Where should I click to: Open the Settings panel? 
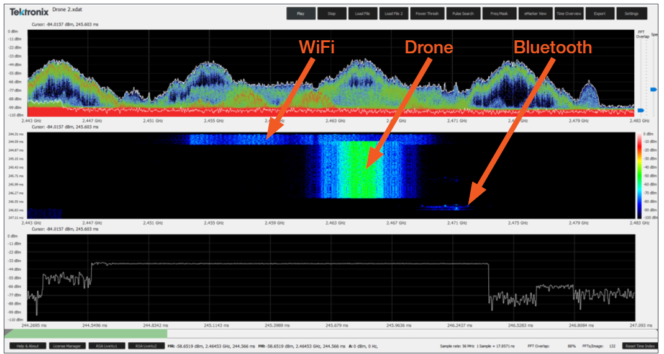pyautogui.click(x=631, y=14)
